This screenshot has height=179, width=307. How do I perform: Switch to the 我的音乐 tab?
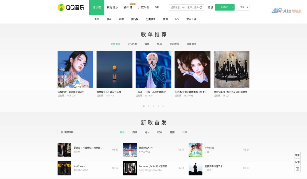(x=113, y=7)
